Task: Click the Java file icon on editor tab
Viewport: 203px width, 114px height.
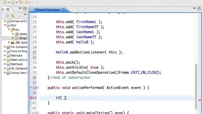Action: [x=32, y=9]
